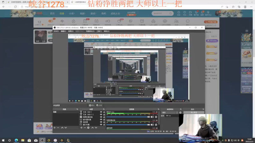This screenshot has height=143, width=255.
Task: Open the audio waveform icon in streamer toolbar
Action: pyautogui.click(x=62, y=21)
